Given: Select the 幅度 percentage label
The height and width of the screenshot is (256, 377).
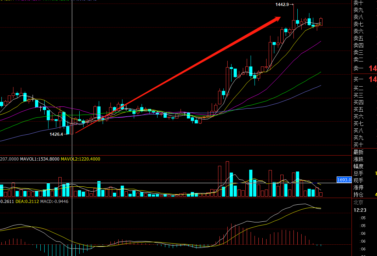Looking at the screenshot, I should [359, 166].
